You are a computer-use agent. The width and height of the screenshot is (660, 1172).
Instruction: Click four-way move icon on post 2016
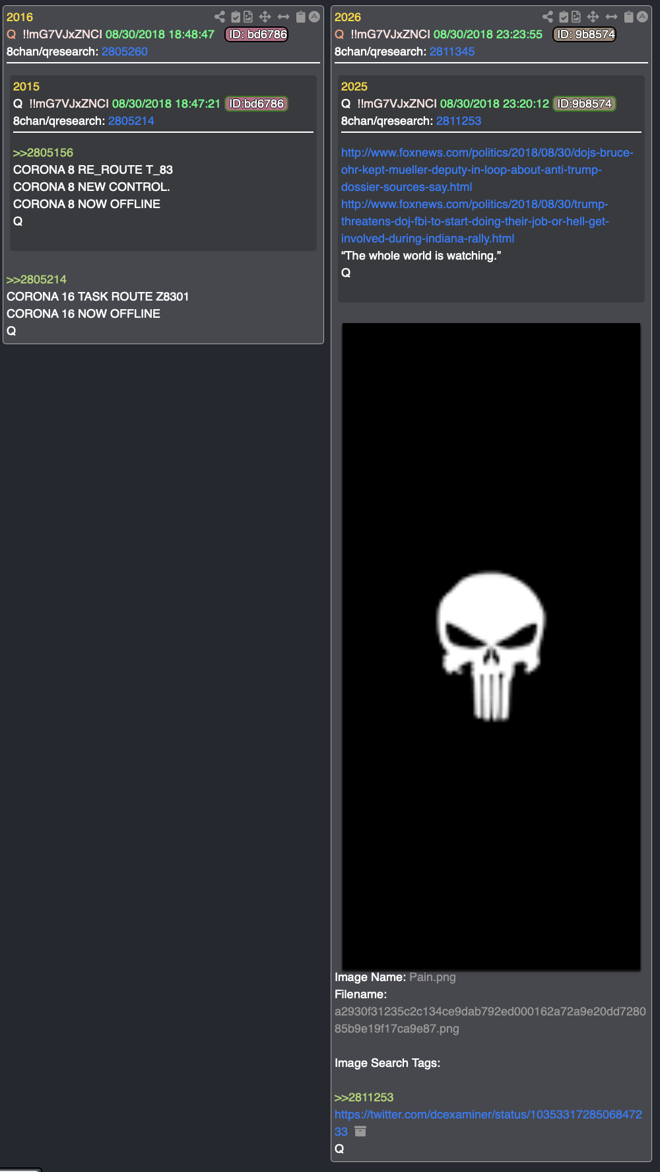tap(265, 17)
